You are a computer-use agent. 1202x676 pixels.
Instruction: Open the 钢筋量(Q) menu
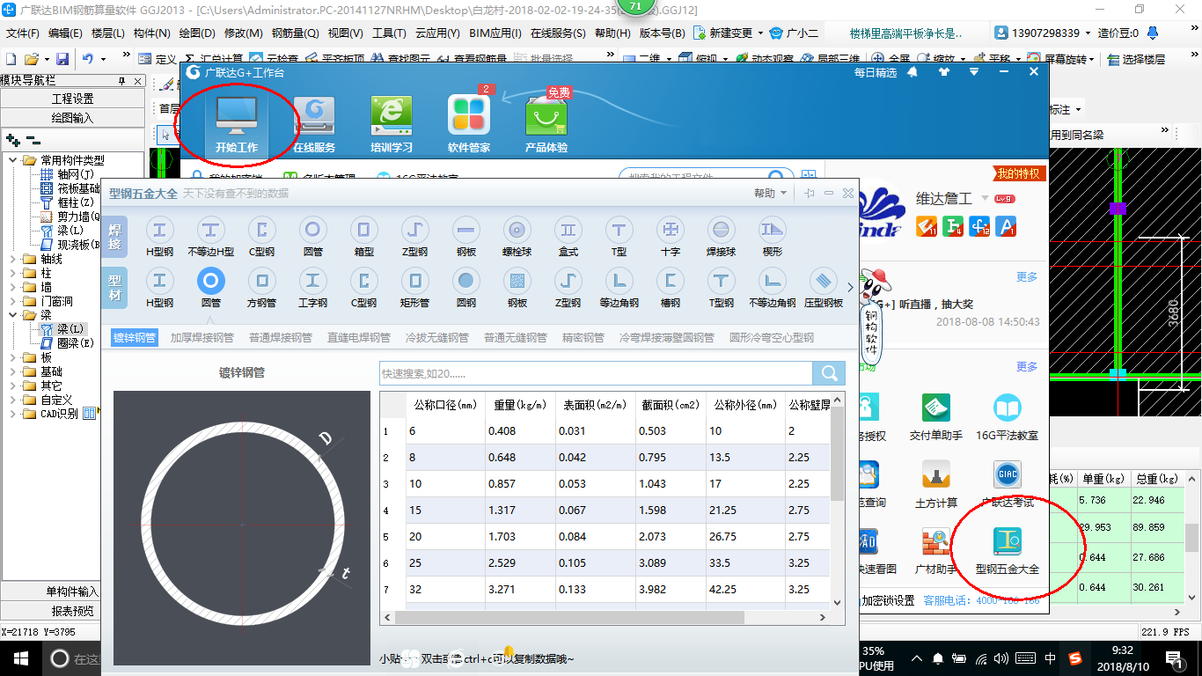point(295,33)
